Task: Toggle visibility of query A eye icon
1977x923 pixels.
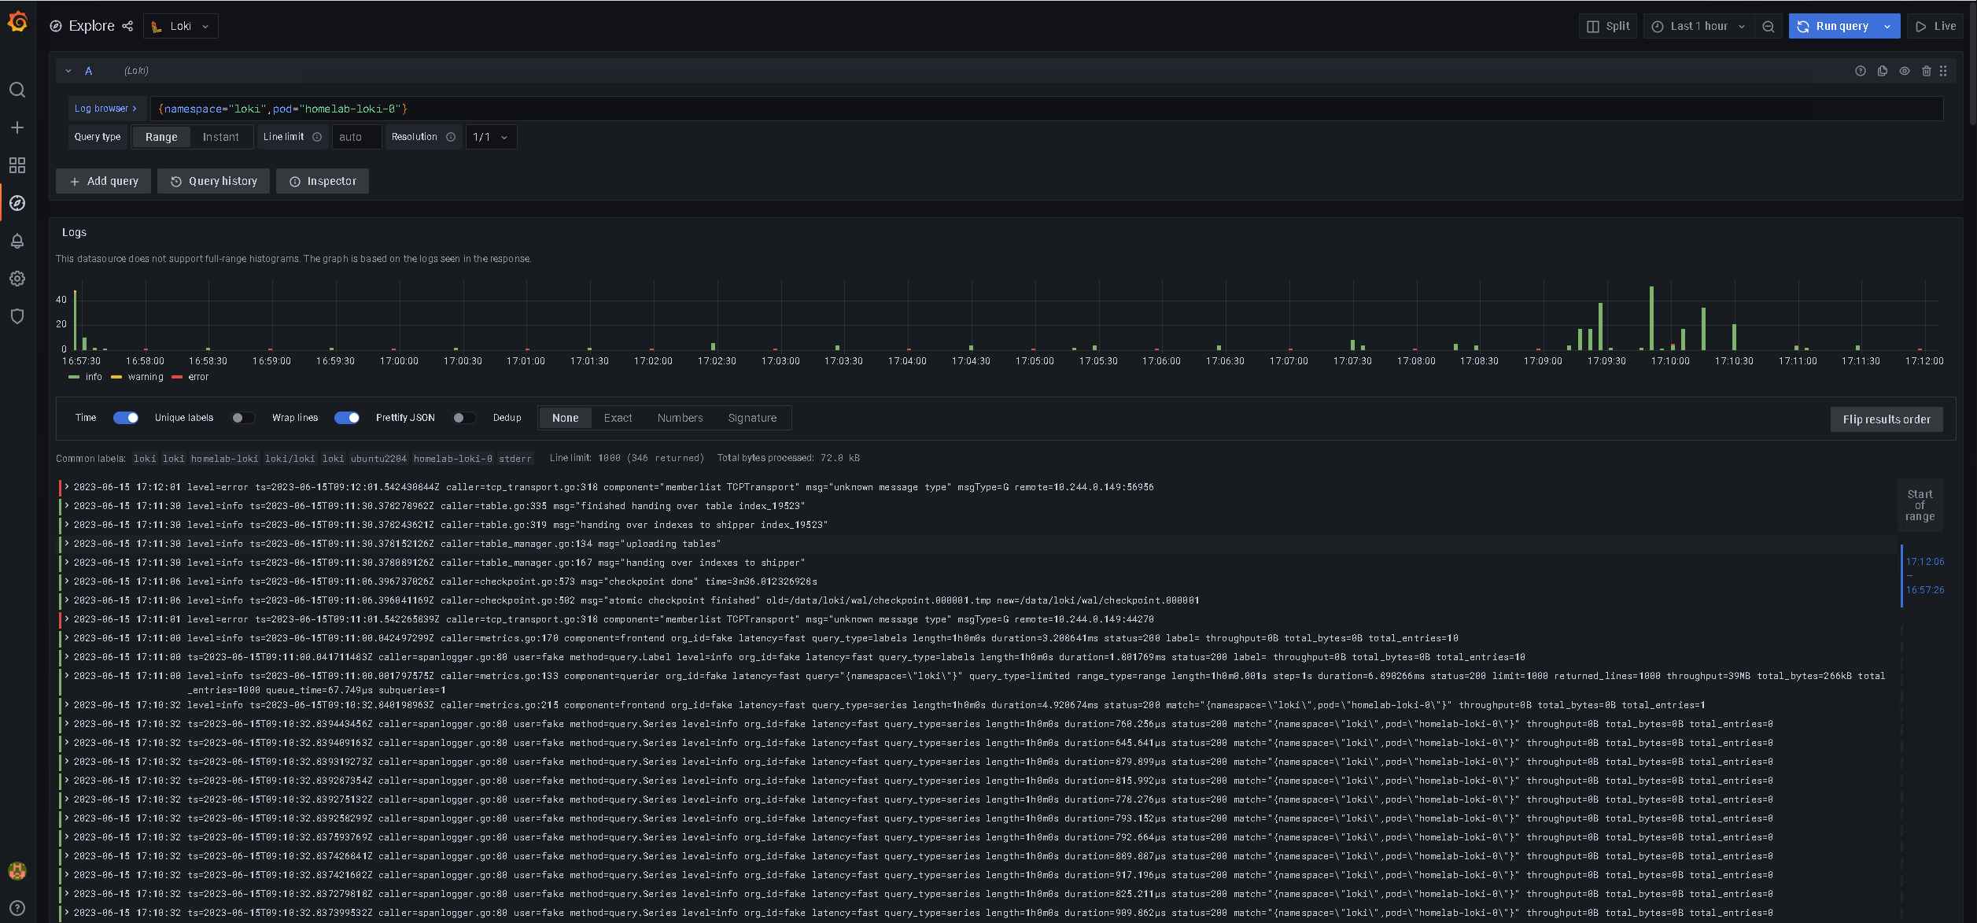Action: (1904, 71)
